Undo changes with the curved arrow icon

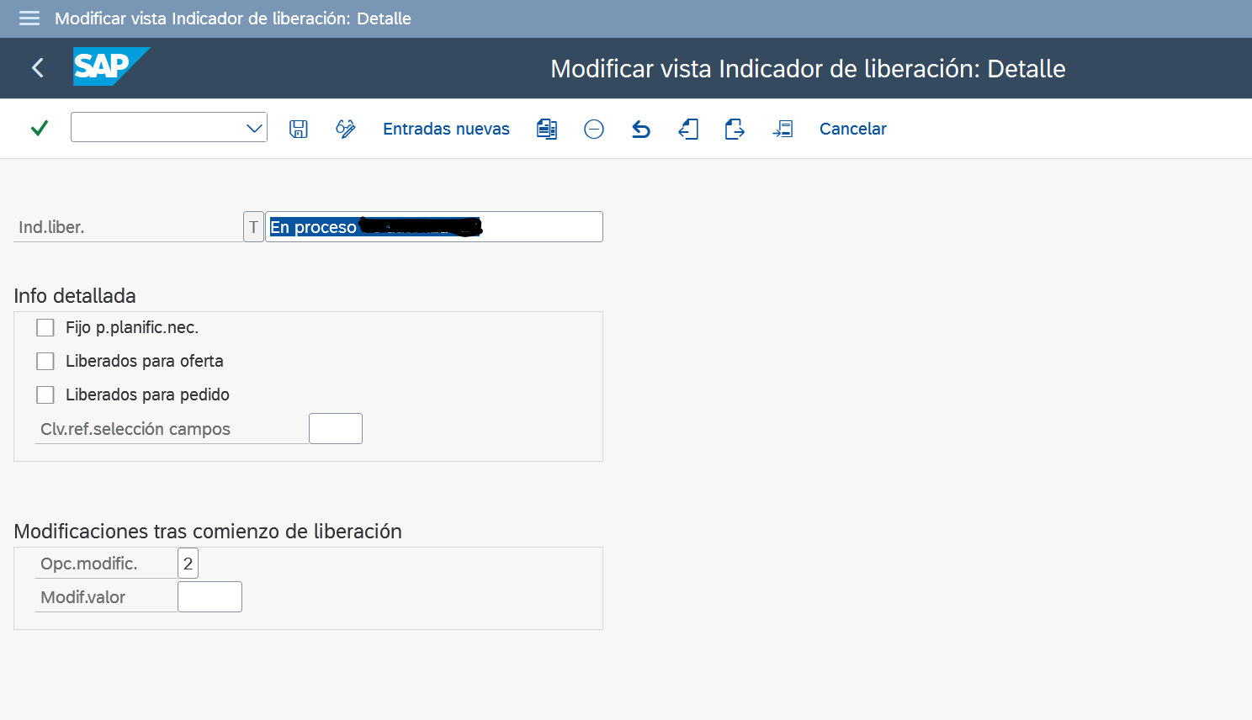point(641,129)
